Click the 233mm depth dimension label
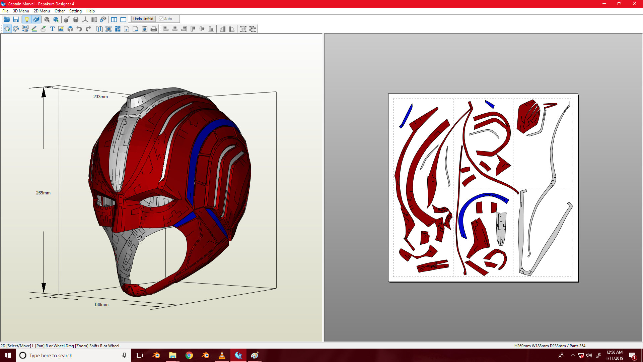 (x=100, y=97)
